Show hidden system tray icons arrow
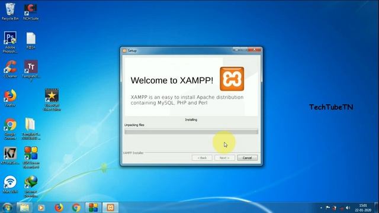The height and width of the screenshot is (213, 379). pos(321,208)
